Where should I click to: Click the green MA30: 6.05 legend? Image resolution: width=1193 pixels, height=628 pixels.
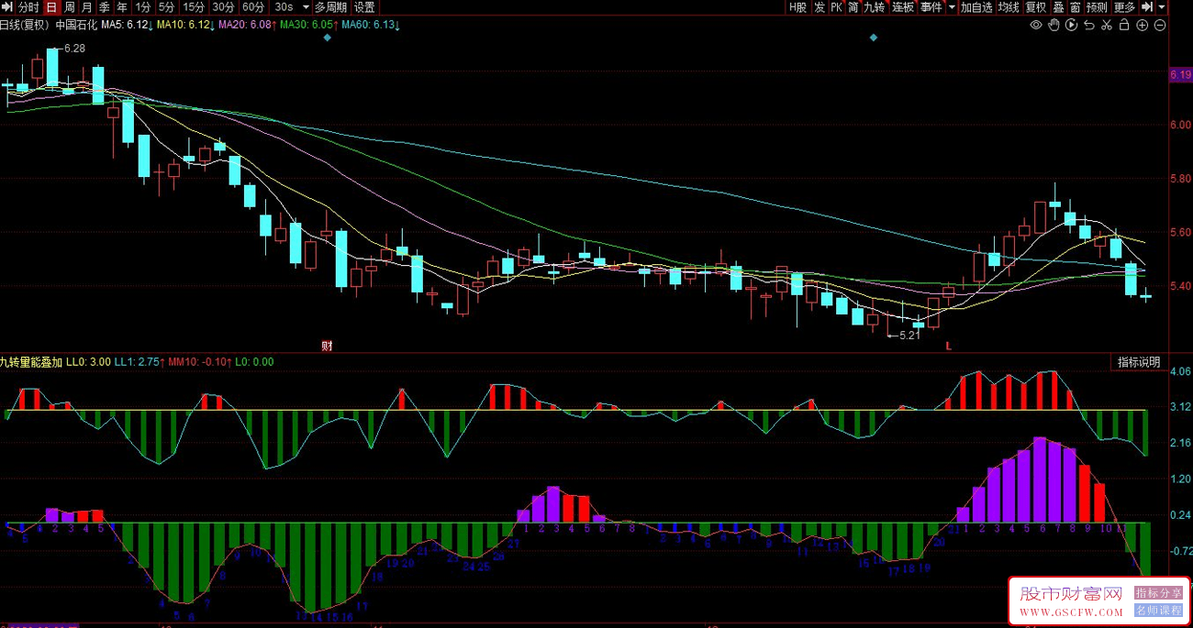309,25
